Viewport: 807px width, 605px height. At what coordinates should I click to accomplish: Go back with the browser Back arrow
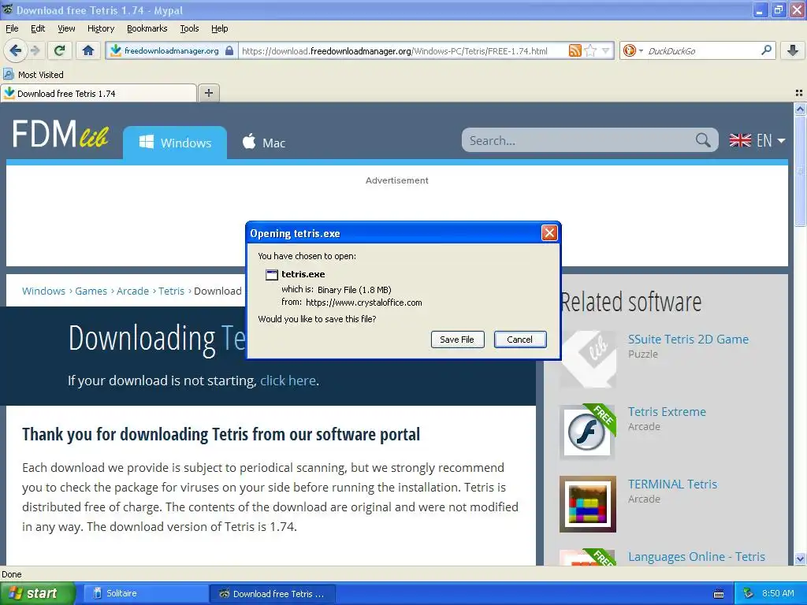point(15,50)
